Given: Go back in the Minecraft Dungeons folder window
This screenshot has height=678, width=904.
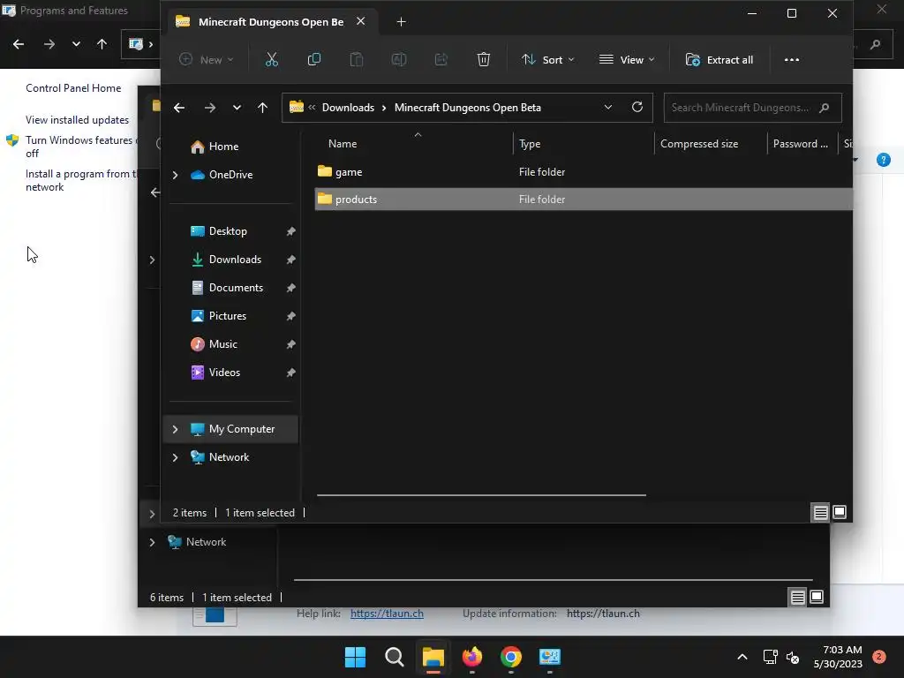Looking at the screenshot, I should tap(179, 107).
